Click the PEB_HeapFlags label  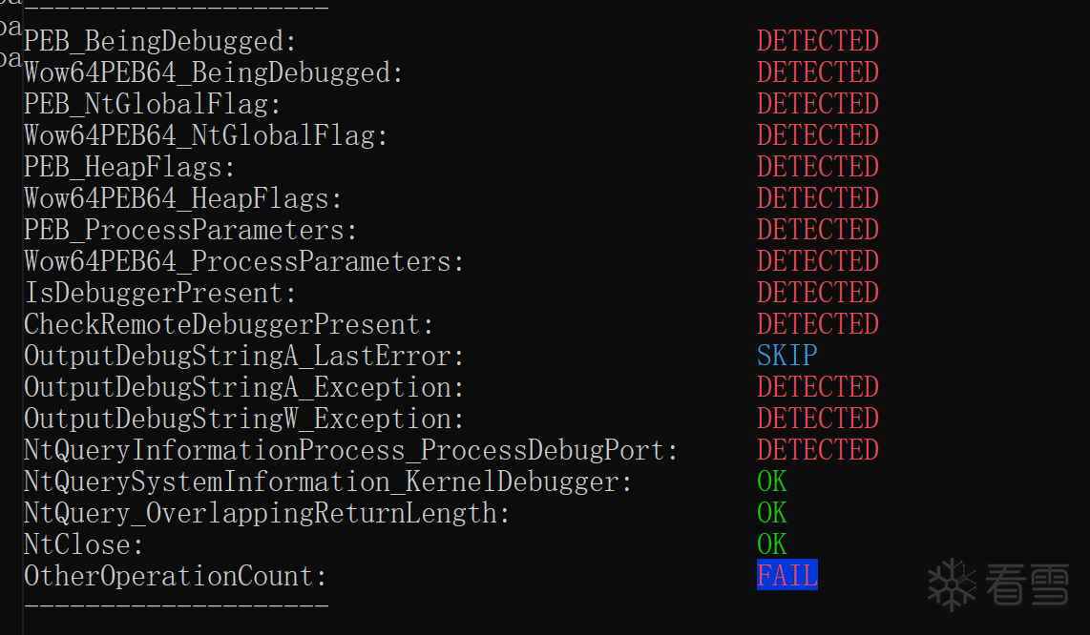pos(130,167)
